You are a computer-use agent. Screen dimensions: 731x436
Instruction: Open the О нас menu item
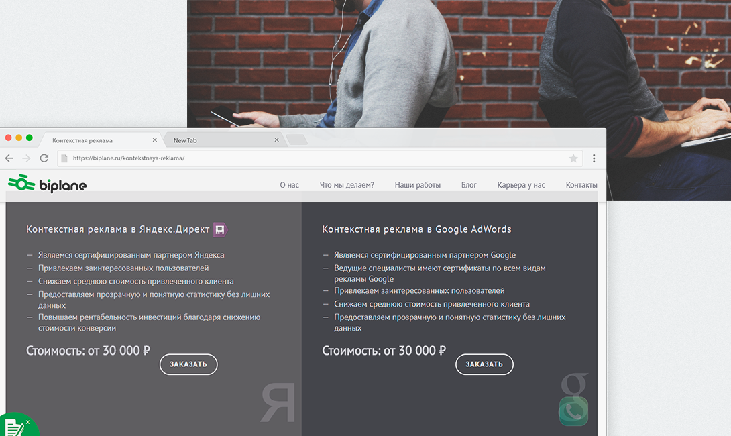pos(290,185)
